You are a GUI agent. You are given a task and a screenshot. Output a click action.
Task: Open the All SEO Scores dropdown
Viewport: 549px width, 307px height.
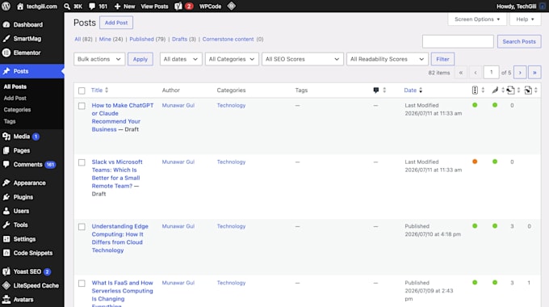coord(302,59)
